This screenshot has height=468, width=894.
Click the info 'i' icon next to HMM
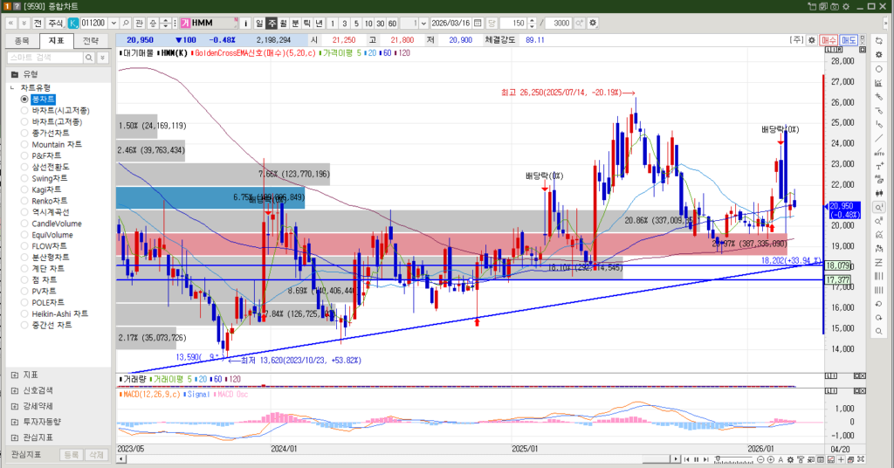245,22
